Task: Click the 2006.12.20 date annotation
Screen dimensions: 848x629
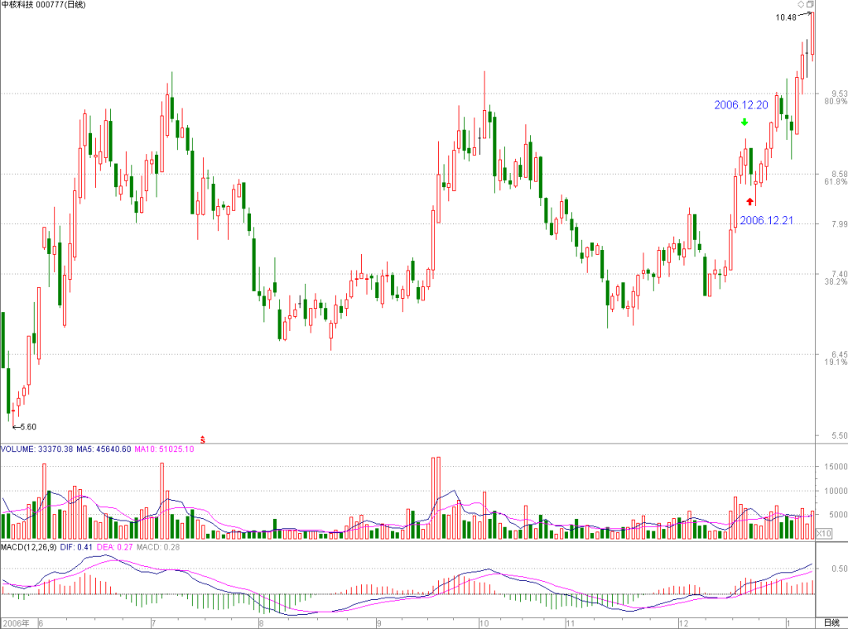Action: (x=741, y=105)
